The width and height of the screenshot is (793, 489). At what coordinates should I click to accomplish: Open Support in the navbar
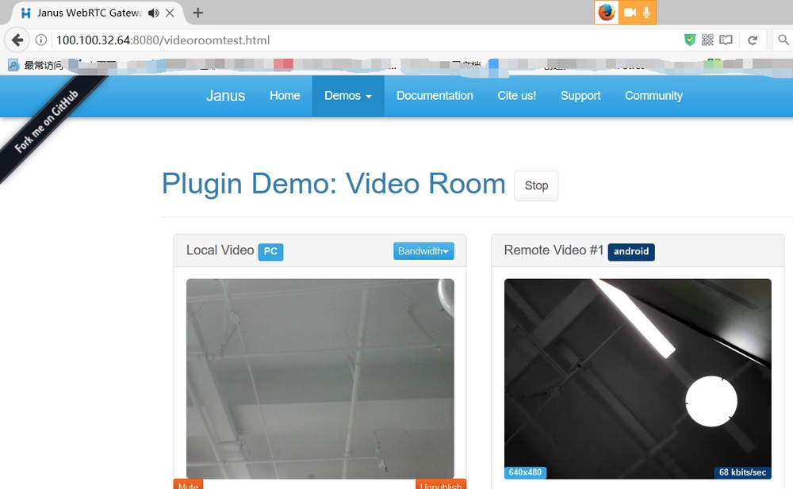point(580,96)
